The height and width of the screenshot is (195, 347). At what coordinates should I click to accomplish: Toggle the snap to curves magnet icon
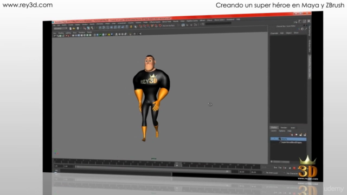(x=144, y=26)
